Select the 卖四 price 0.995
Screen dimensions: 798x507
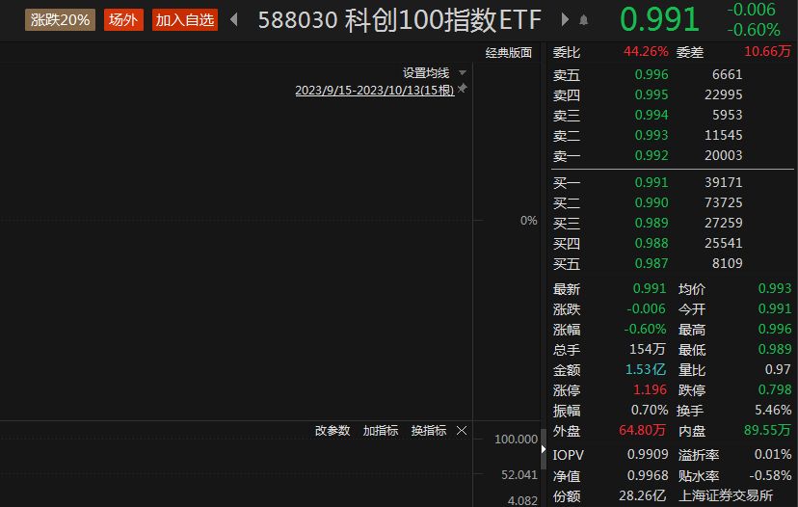click(x=652, y=94)
